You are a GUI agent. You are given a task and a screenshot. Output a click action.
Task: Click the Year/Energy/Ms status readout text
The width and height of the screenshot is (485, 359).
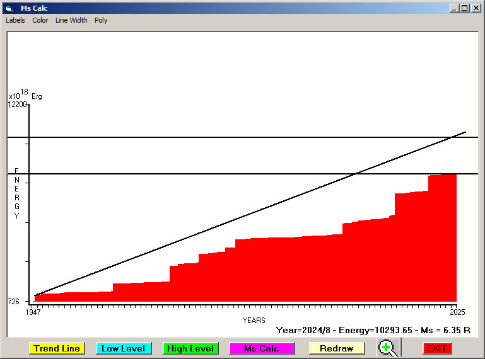tap(374, 330)
